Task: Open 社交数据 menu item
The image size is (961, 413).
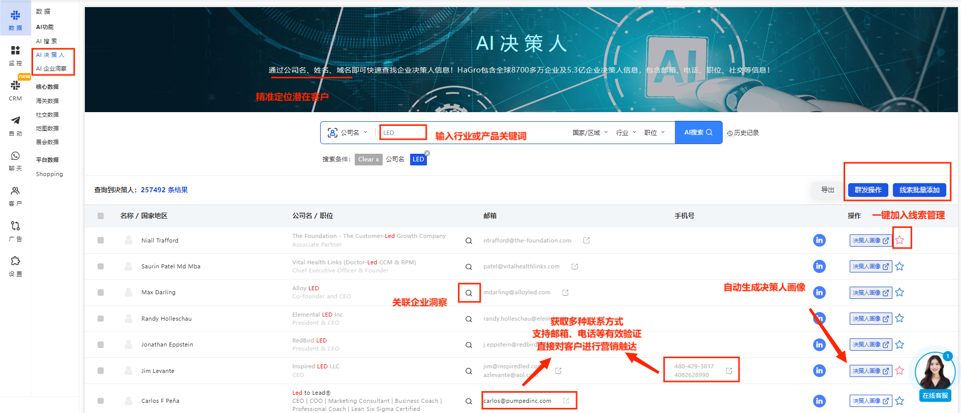Action: pyautogui.click(x=47, y=115)
